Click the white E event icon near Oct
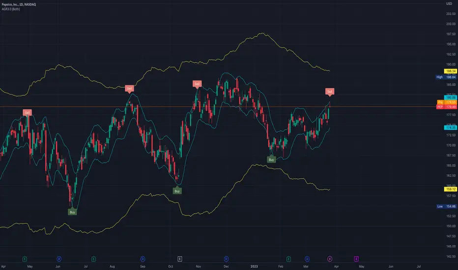Screen dimensions: 458x270 click(x=180, y=259)
